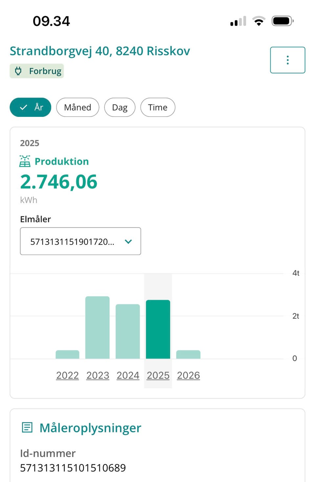Select the Dag period chip
Viewport: 315px width, 482px height.
pos(120,107)
